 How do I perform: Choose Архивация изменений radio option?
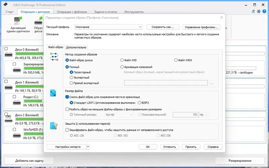(x=122, y=67)
